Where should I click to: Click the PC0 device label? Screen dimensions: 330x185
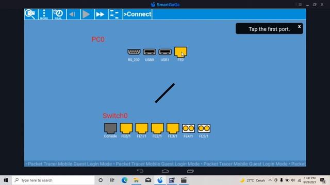98,40
